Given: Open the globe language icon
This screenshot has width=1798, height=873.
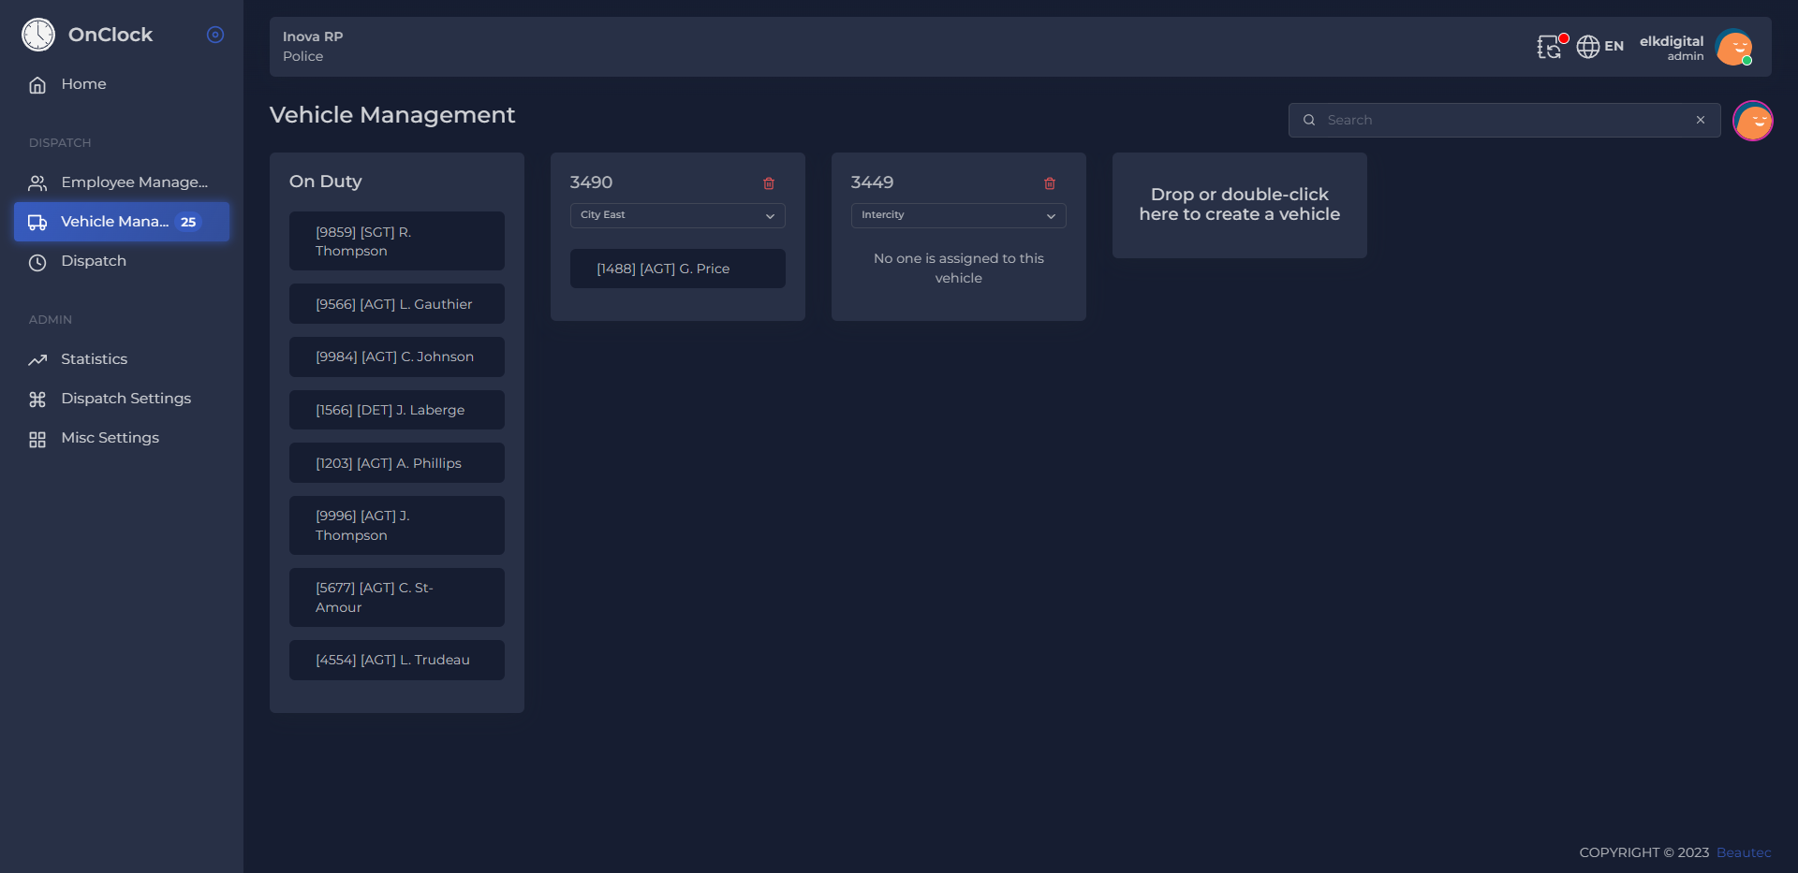Looking at the screenshot, I should (1587, 47).
